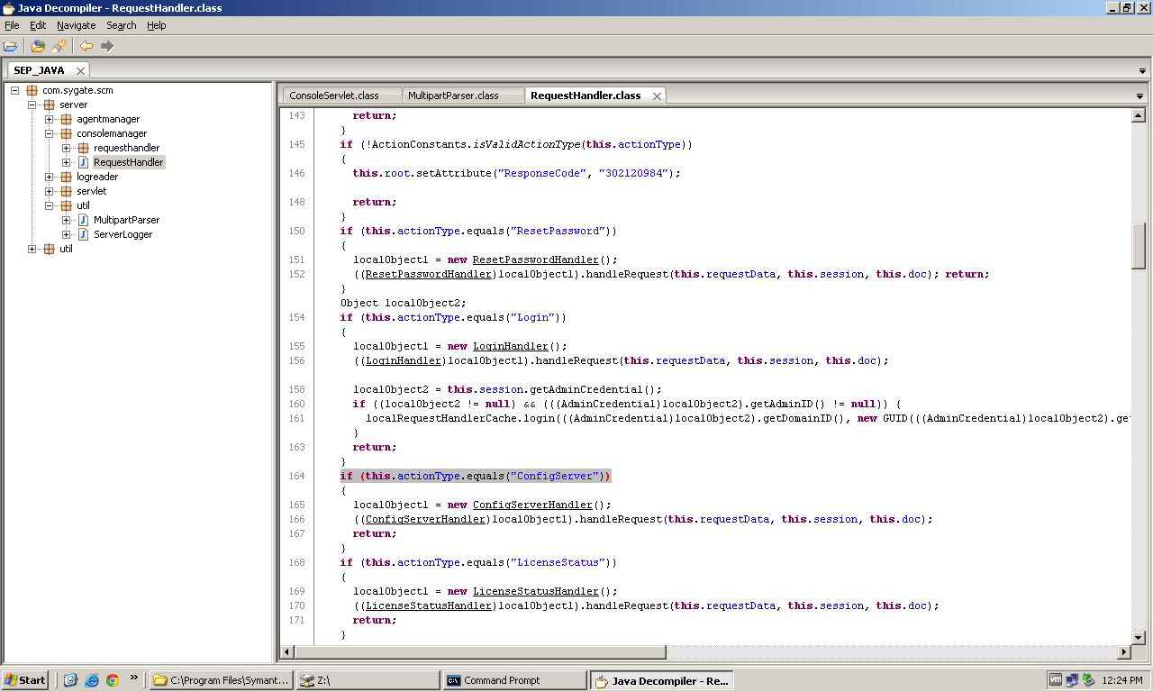The width and height of the screenshot is (1153, 692).
Task: Click the logreader package icon
Action: 67,177
